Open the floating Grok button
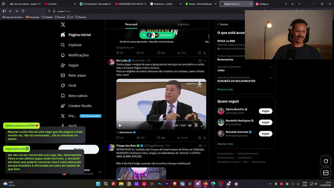 (326, 161)
